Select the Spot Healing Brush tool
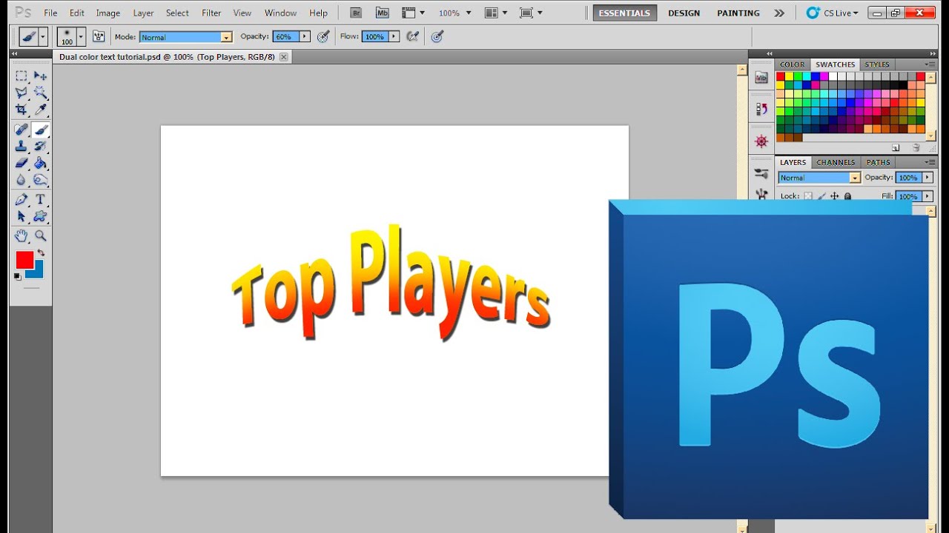Screen dimensions: 949x533 [22, 130]
